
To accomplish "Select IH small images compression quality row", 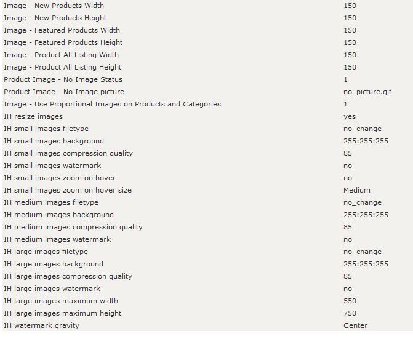I will [x=207, y=153].
